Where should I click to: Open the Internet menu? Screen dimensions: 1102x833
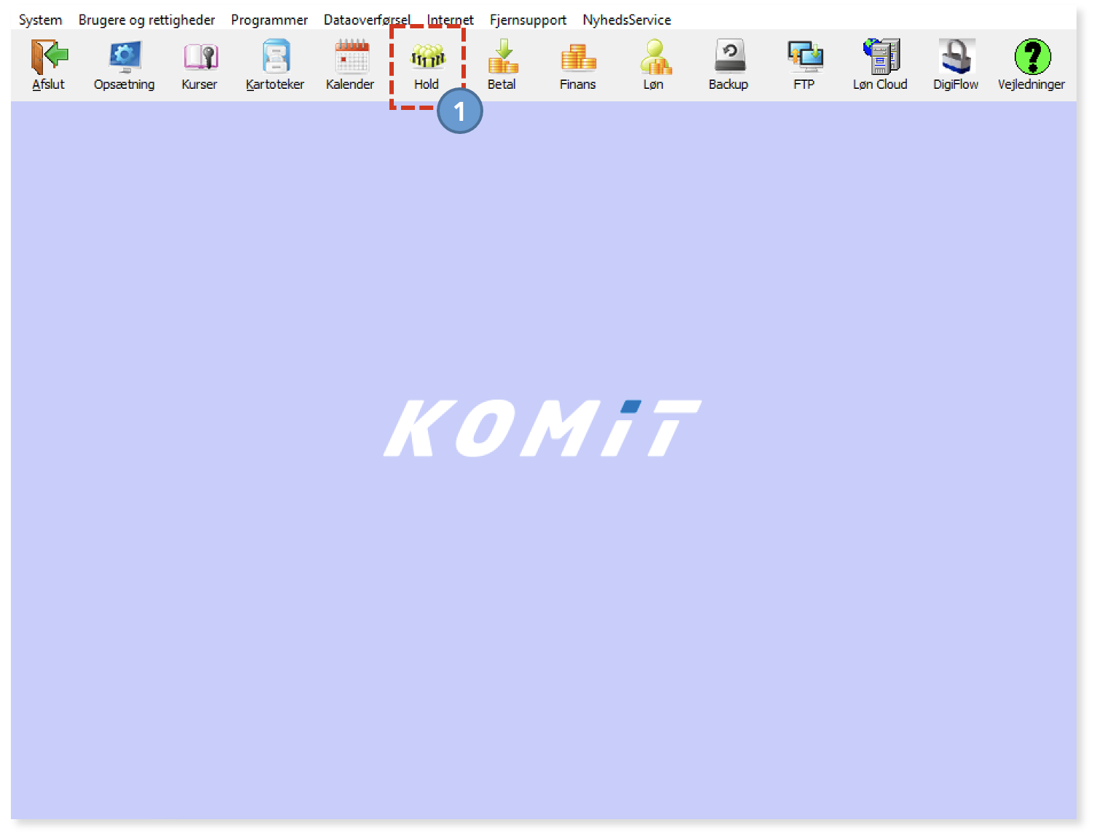tap(451, 20)
